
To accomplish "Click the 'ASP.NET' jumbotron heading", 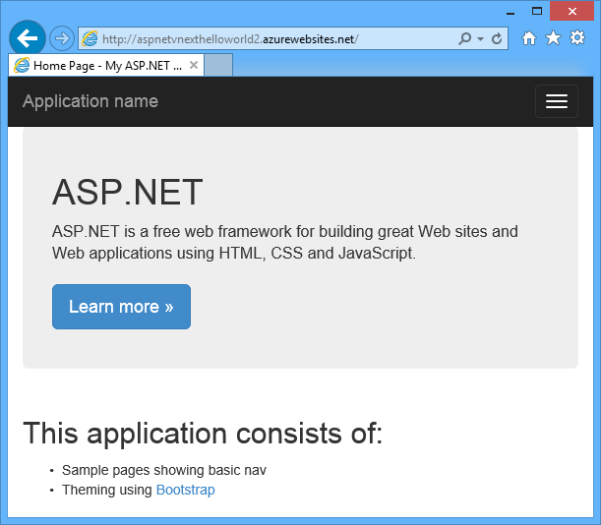I will click(128, 193).
